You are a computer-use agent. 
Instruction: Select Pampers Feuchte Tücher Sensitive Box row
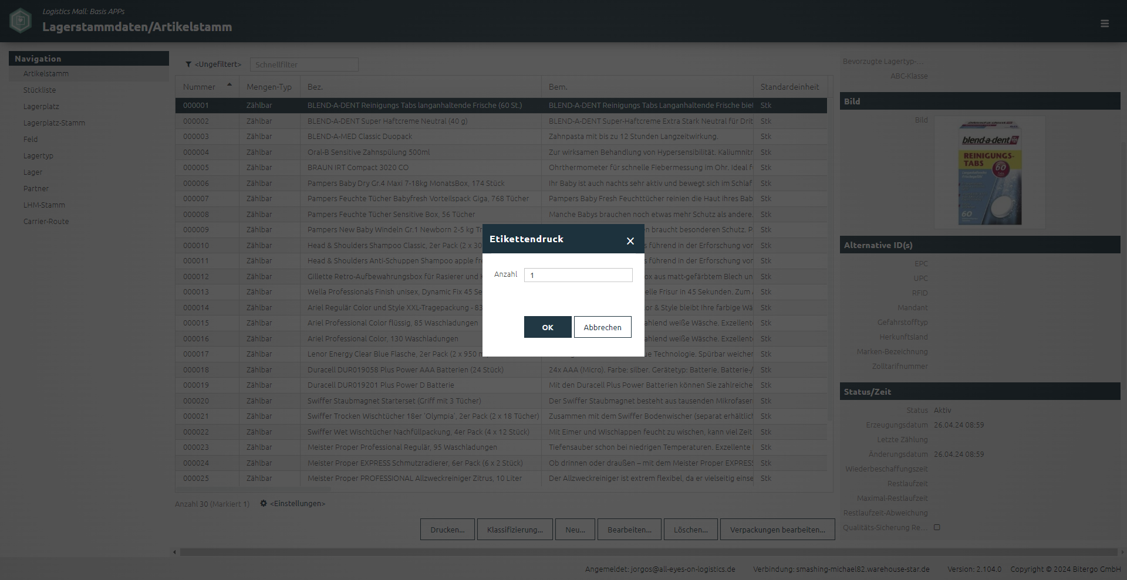[501, 215]
